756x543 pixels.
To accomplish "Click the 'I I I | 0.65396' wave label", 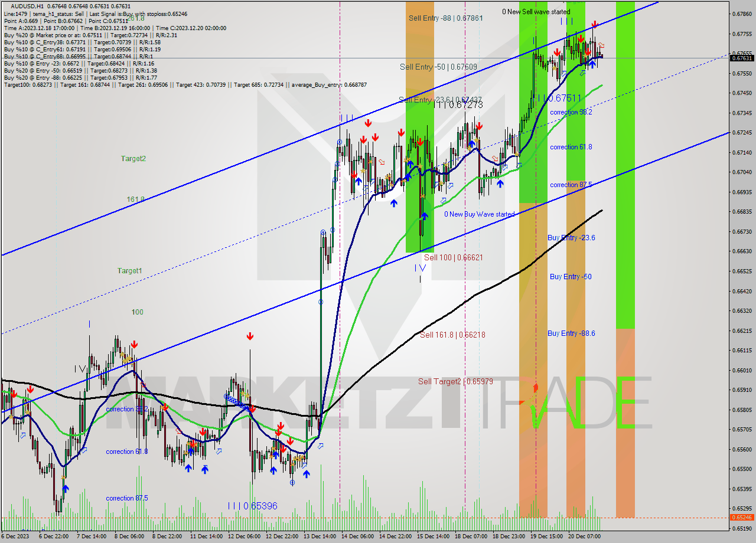I will coord(252,506).
